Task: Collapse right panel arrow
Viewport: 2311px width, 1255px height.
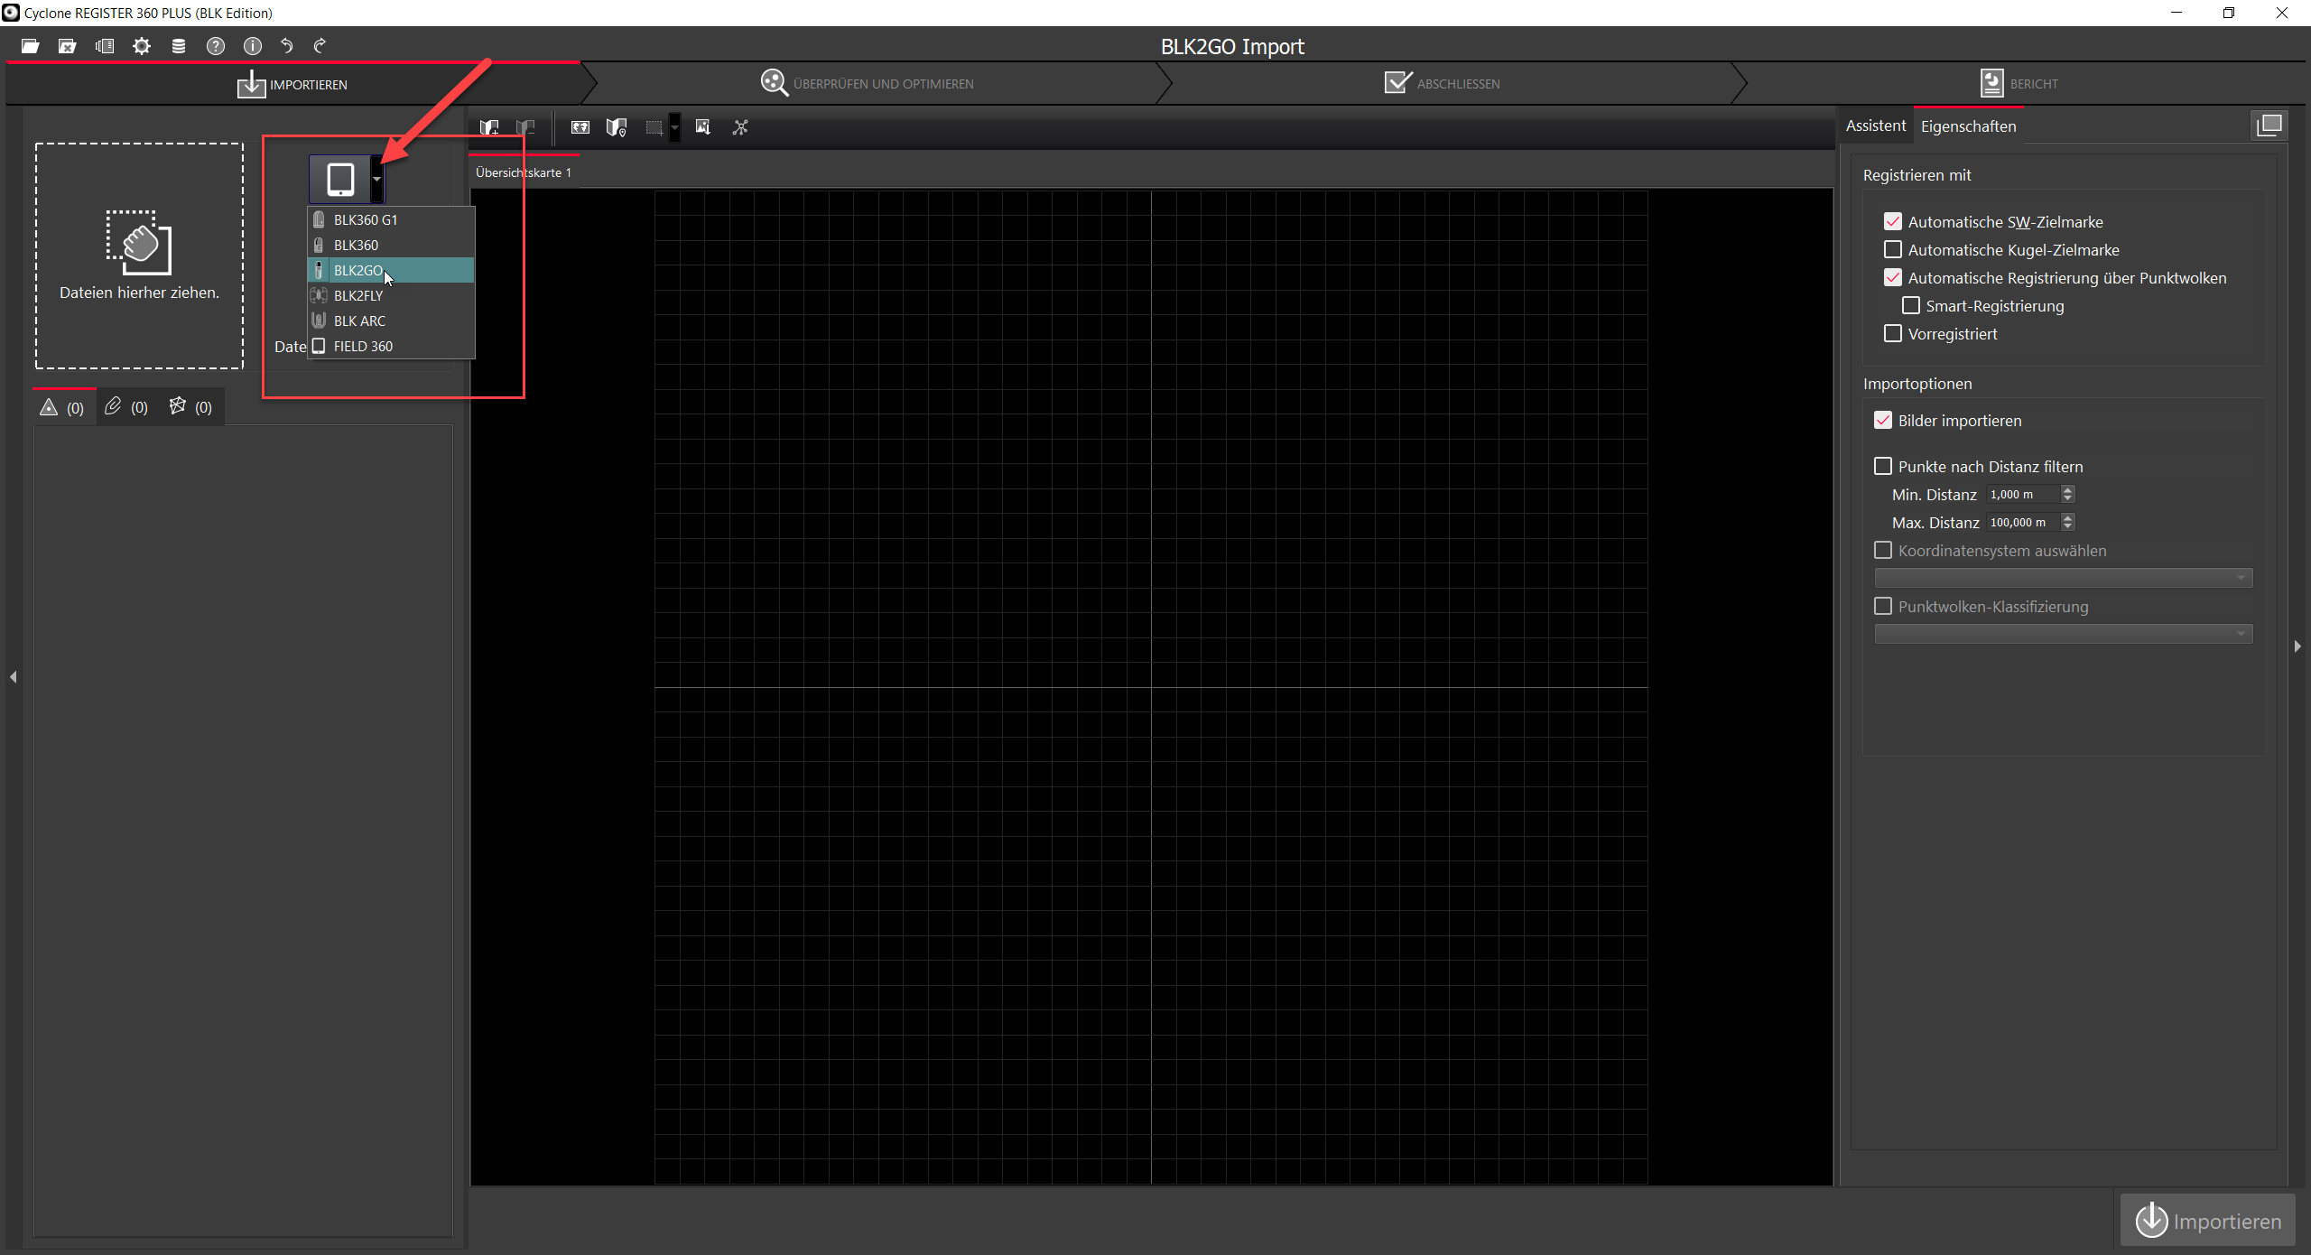Action: tap(2297, 646)
